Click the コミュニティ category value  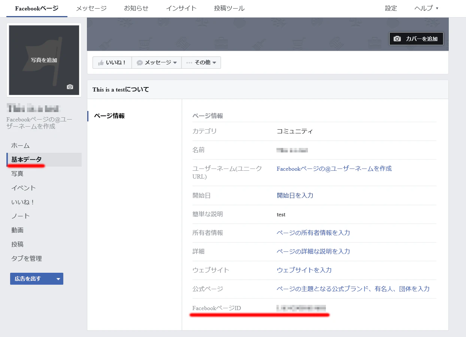point(295,132)
